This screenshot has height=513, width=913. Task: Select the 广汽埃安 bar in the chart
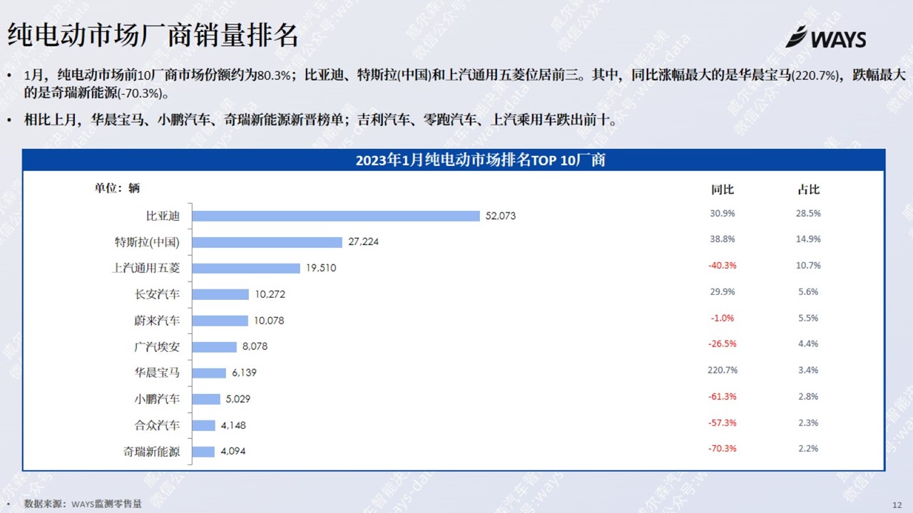(x=215, y=347)
